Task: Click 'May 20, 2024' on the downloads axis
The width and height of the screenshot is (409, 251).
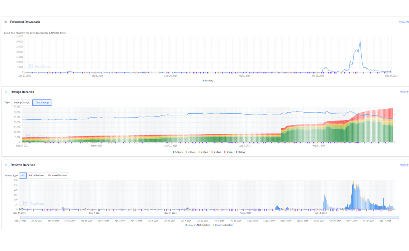Action: pos(170,76)
